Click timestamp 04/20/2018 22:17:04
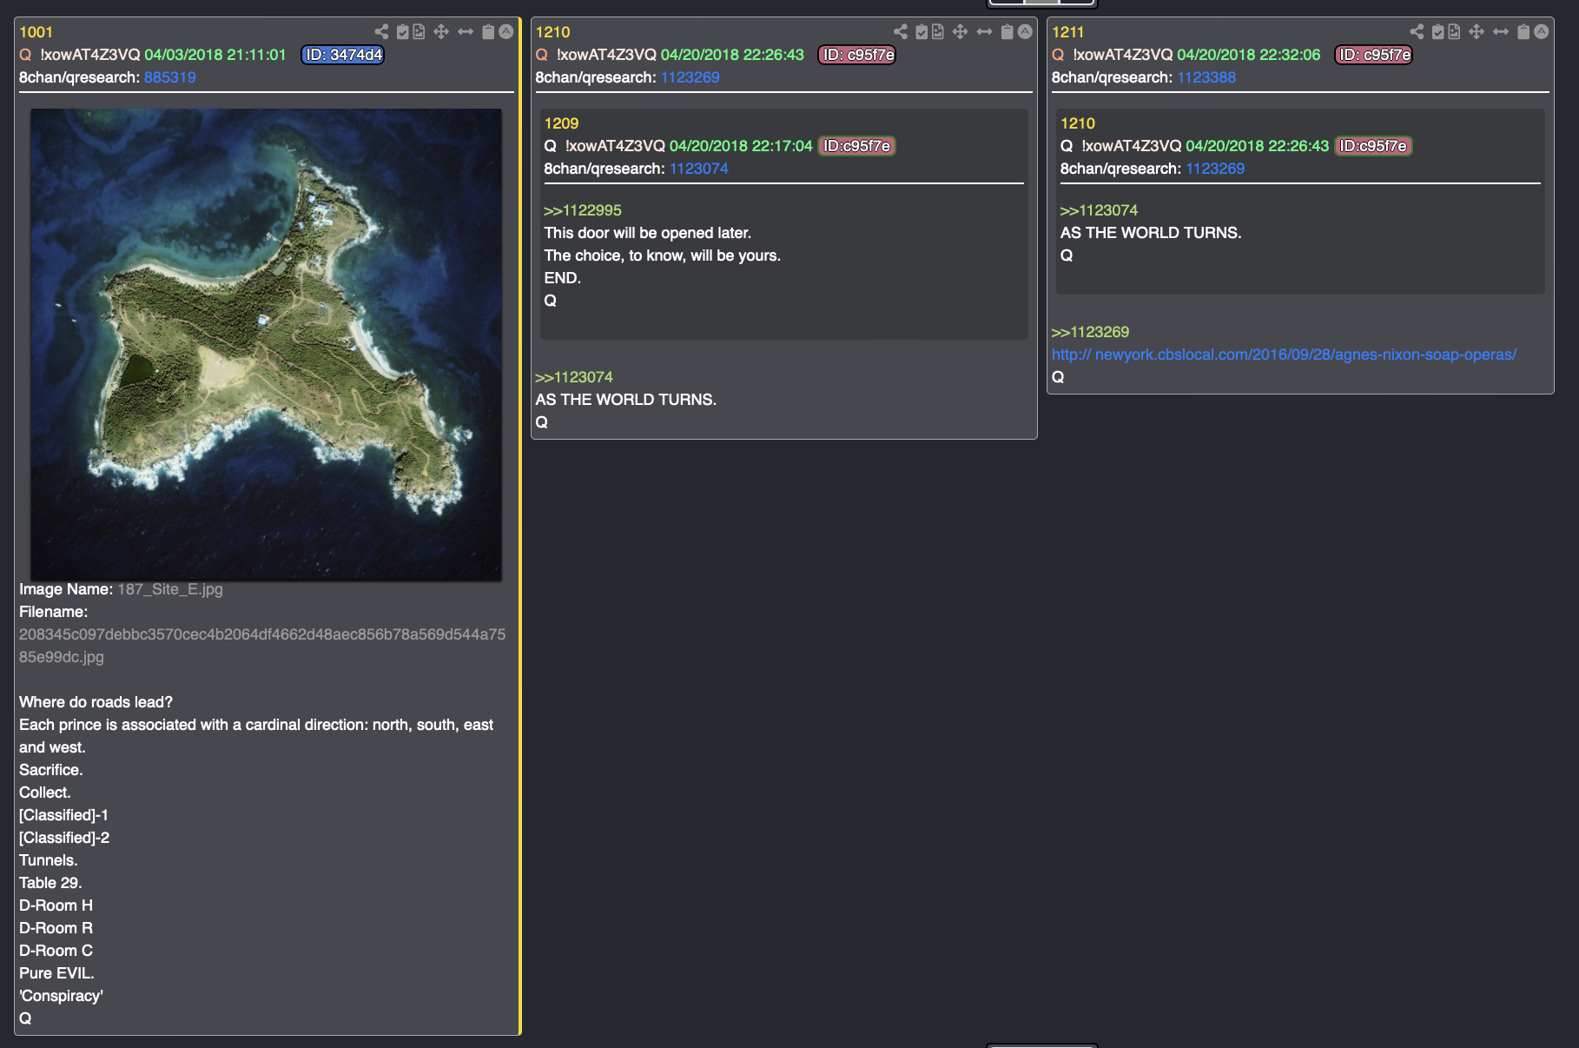This screenshot has height=1048, width=1579. [x=741, y=146]
